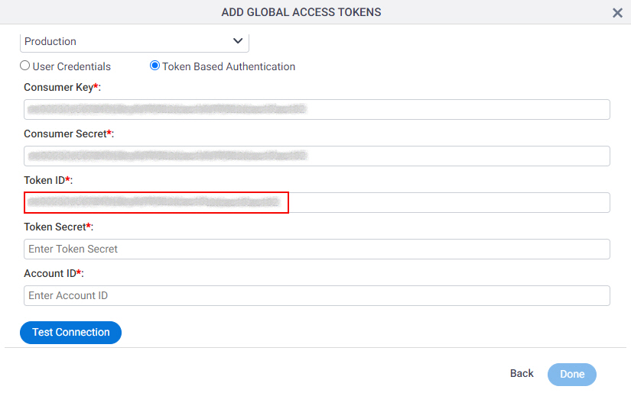Image resolution: width=631 pixels, height=396 pixels.
Task: Go Back to the previous step
Action: pos(522,374)
